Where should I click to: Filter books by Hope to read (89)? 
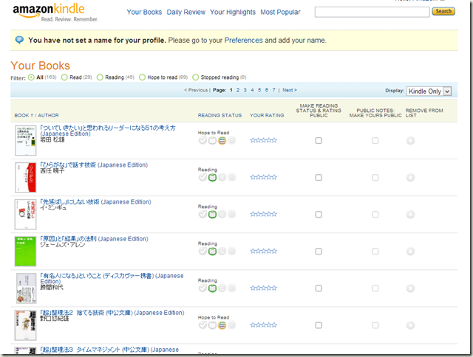coord(142,77)
